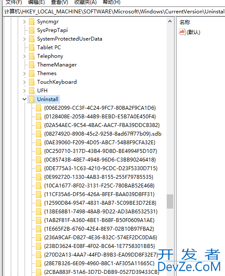Click the UFH folder icon
Viewport: 225px width, 276px height.
click(32, 91)
